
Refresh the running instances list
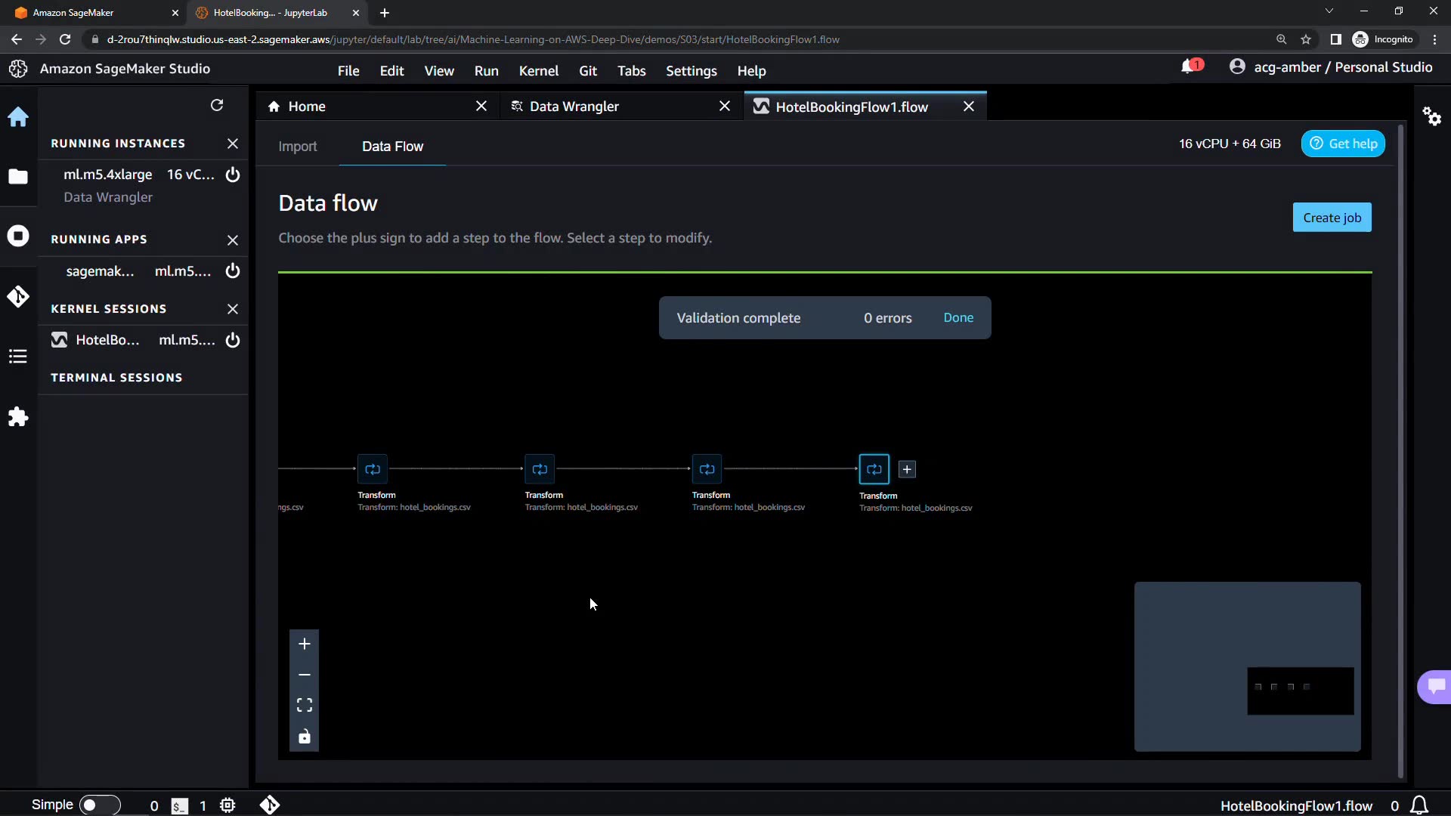pyautogui.click(x=217, y=105)
